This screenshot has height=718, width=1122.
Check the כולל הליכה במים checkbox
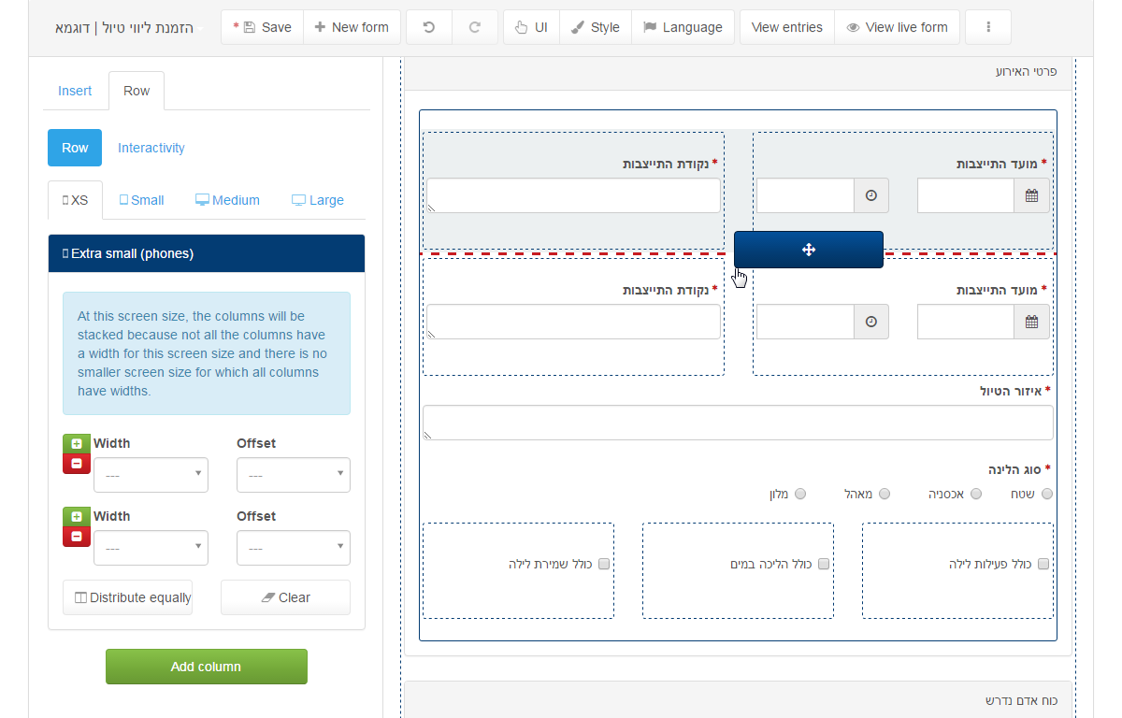tap(824, 564)
